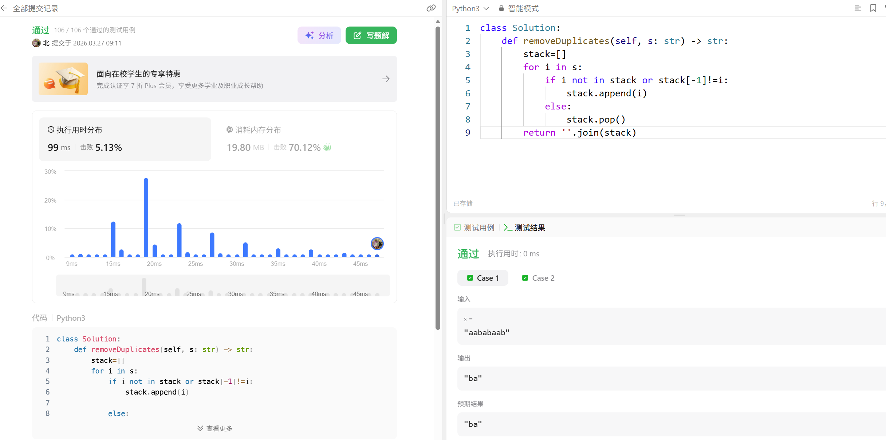Click the bookmark icon in the editor toolbar
This screenshot has height=440, width=886.
click(873, 8)
